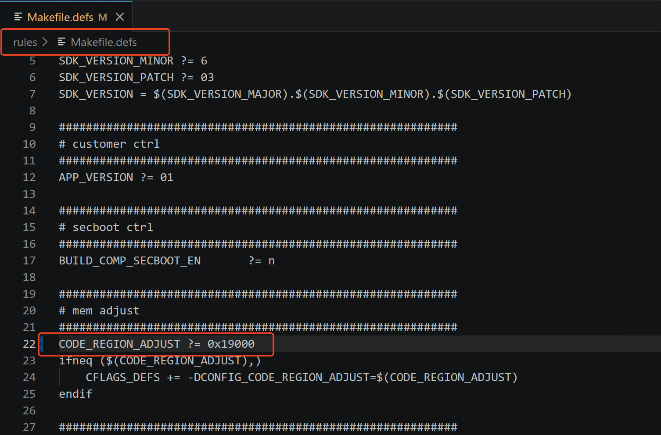This screenshot has width=661, height=435.
Task: Click the SDK_VERSION_PATCH ?= 03 line
Action: pos(137,77)
